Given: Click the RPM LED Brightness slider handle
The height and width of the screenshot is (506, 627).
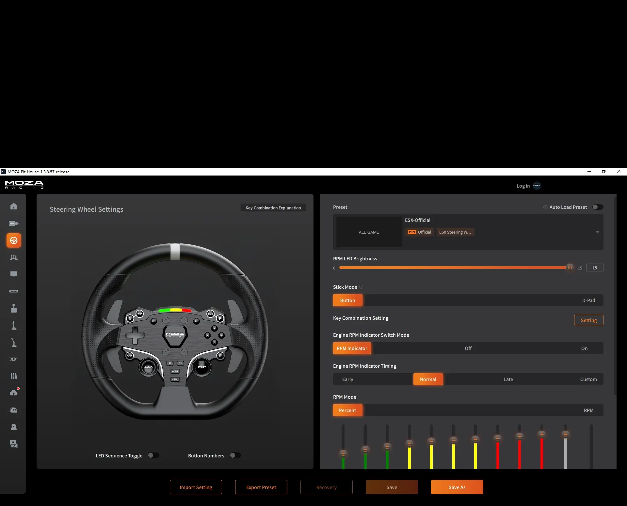Looking at the screenshot, I should coord(570,268).
